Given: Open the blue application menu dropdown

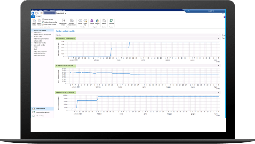Looking at the screenshot, I should tap(33, 17).
